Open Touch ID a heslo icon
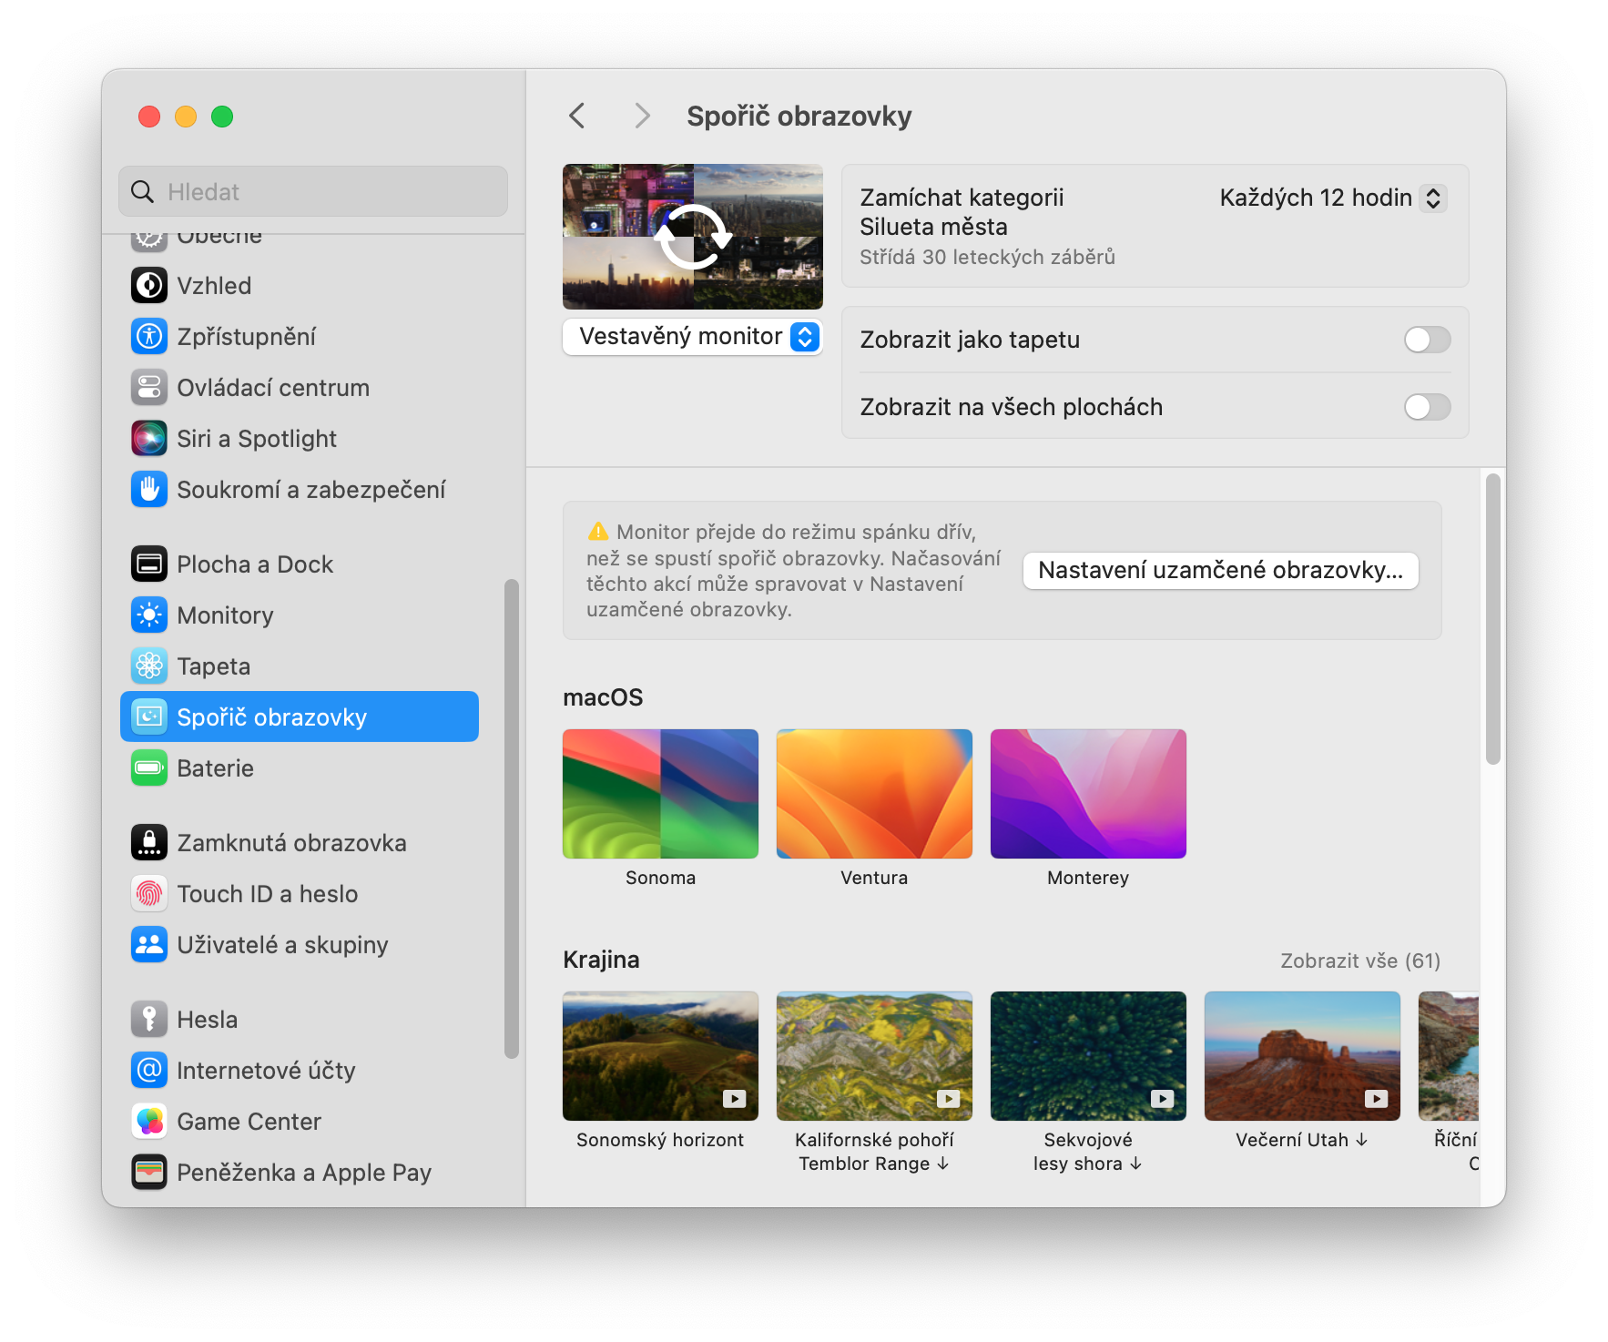The image size is (1608, 1342). point(149,894)
